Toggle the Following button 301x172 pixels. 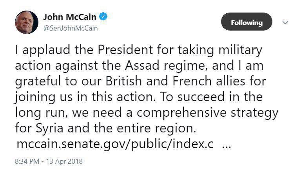pos(247,22)
